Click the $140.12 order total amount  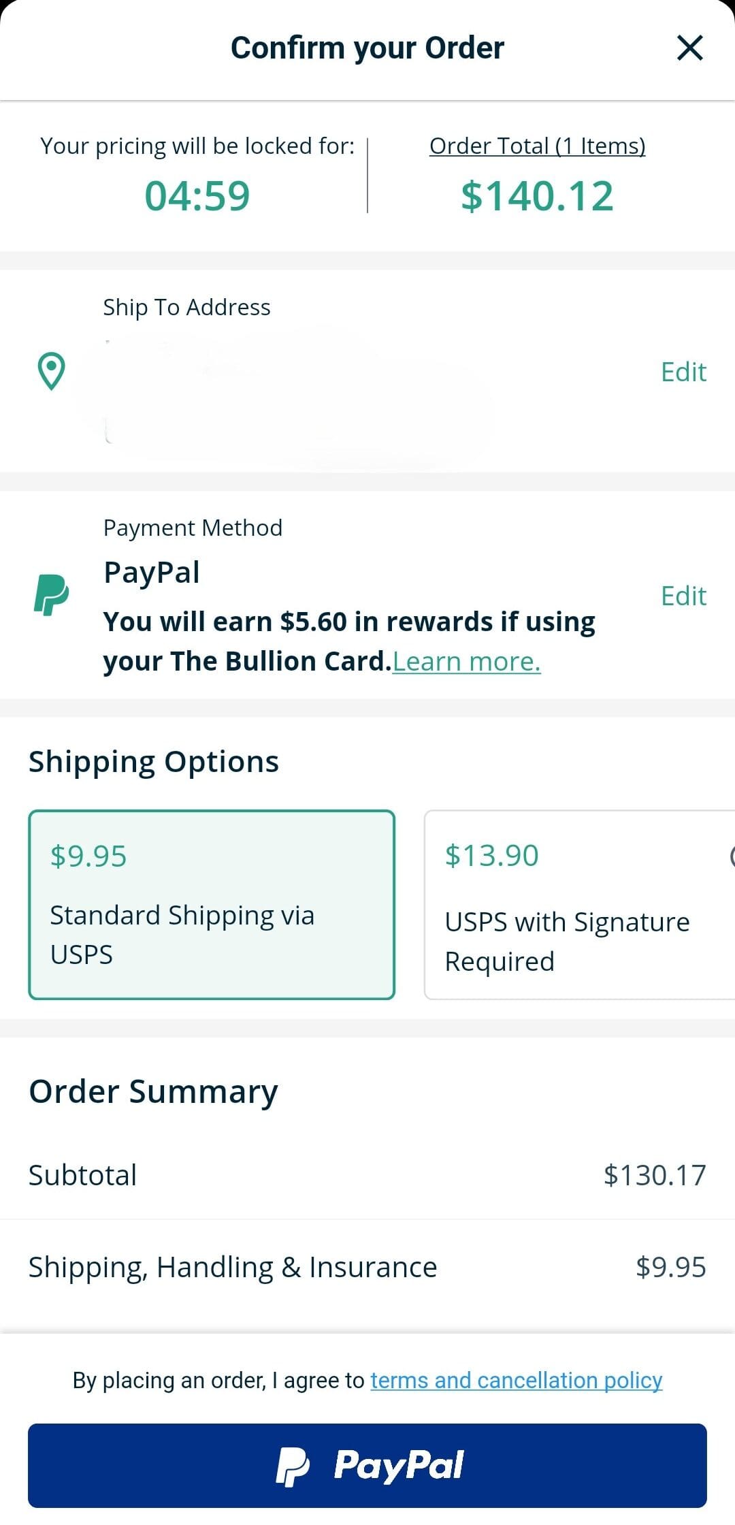click(537, 195)
